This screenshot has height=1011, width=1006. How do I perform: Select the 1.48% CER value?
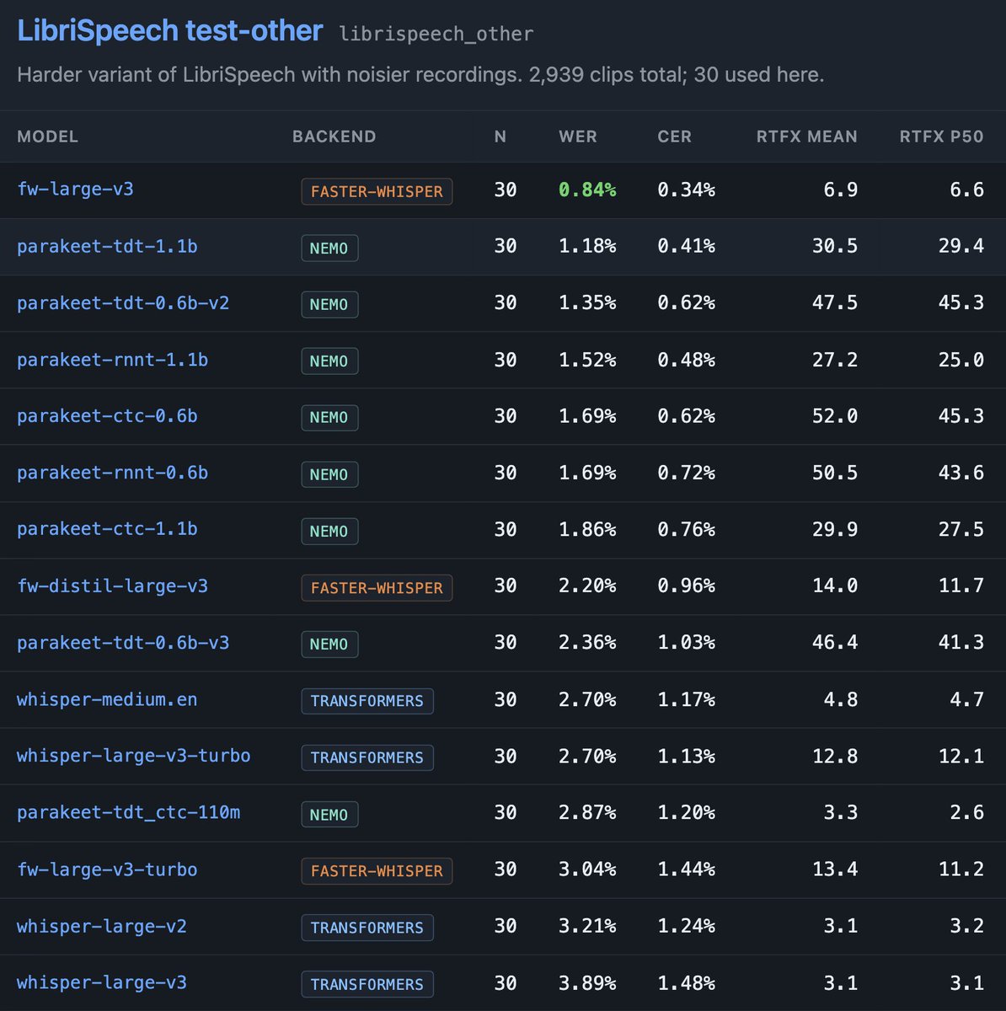point(686,982)
